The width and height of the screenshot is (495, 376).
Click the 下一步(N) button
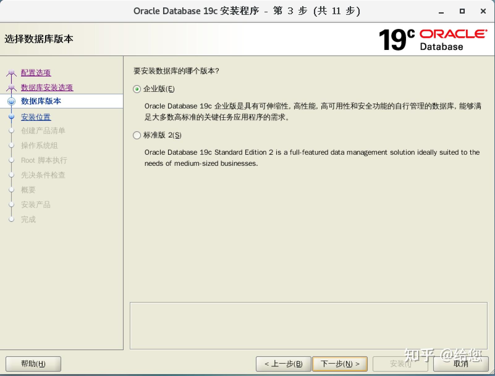(x=340, y=364)
